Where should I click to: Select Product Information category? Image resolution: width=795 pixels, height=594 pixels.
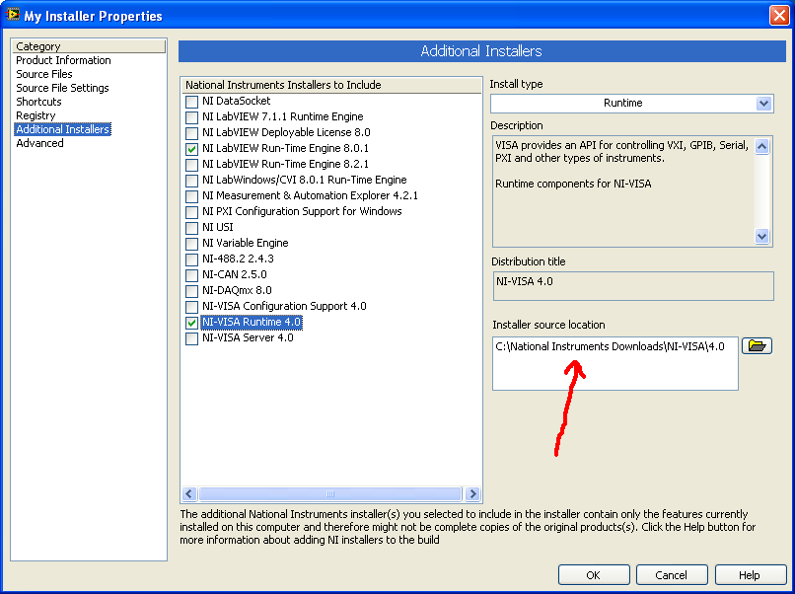pos(63,60)
